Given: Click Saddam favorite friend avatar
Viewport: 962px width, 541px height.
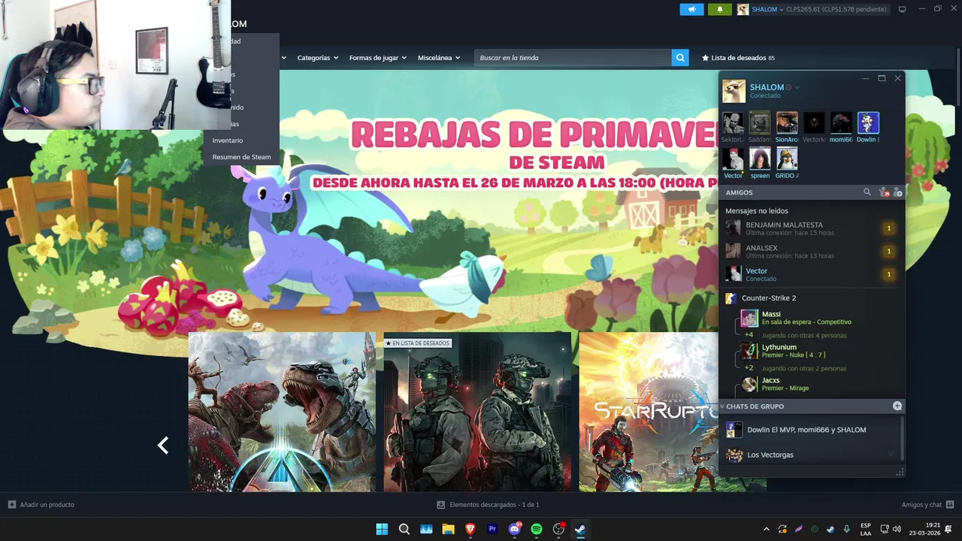Looking at the screenshot, I should click(760, 122).
